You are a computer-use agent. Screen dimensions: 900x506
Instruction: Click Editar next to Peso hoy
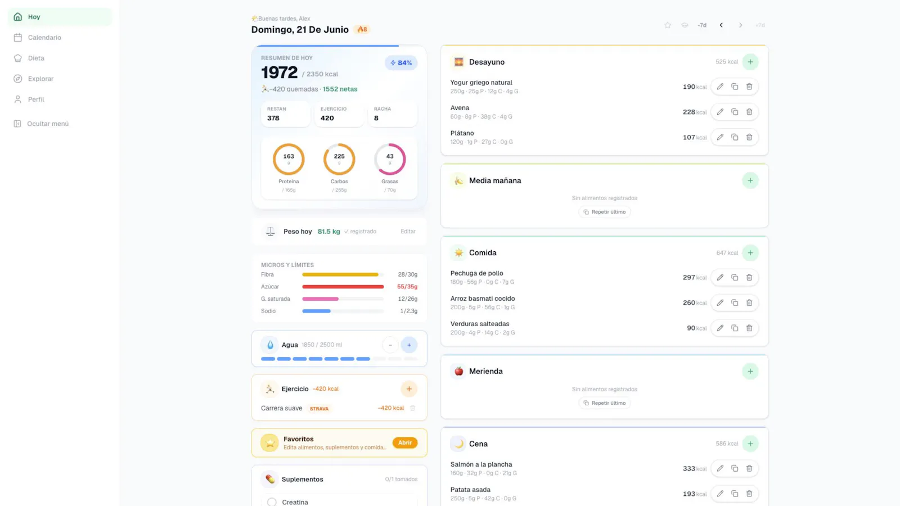408,232
